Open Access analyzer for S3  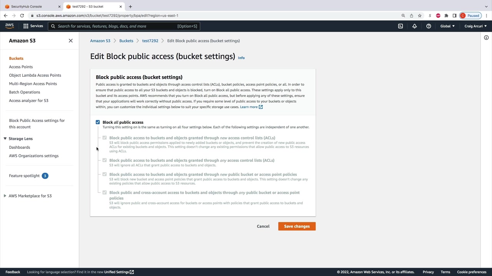tap(29, 100)
